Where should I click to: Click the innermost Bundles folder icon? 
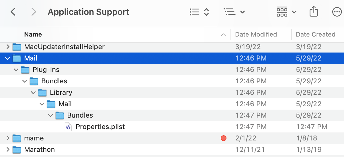60,115
